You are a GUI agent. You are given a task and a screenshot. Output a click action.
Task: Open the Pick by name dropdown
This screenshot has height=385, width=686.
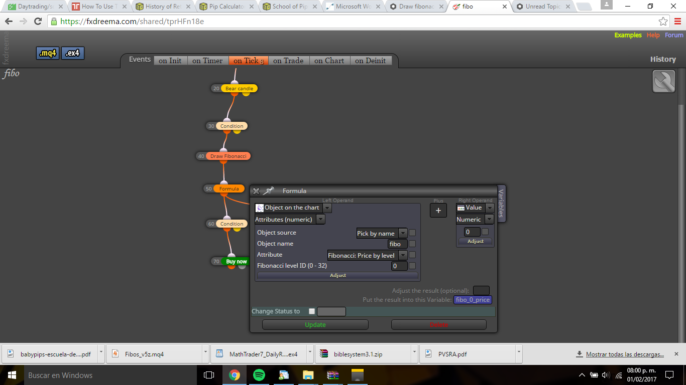(403, 233)
